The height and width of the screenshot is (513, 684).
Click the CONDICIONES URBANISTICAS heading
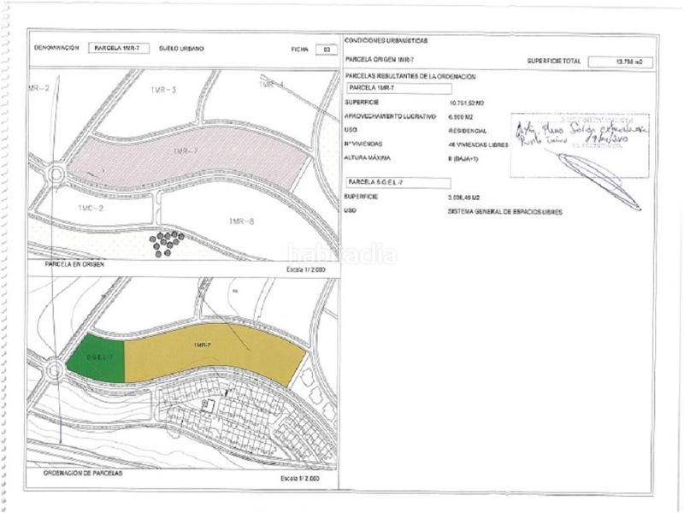(x=386, y=40)
